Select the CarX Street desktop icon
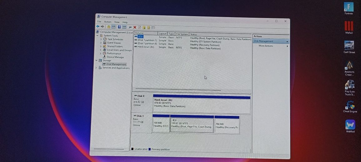This screenshot has height=162, width=361. pyautogui.click(x=349, y=47)
